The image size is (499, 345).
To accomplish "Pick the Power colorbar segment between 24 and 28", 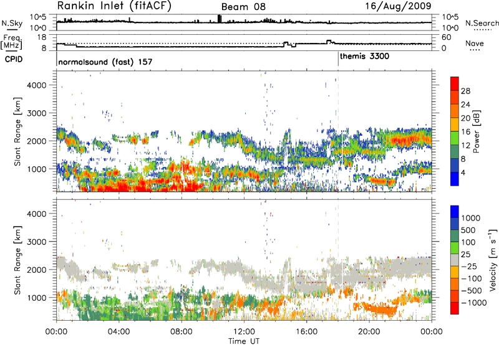I will pos(455,97).
